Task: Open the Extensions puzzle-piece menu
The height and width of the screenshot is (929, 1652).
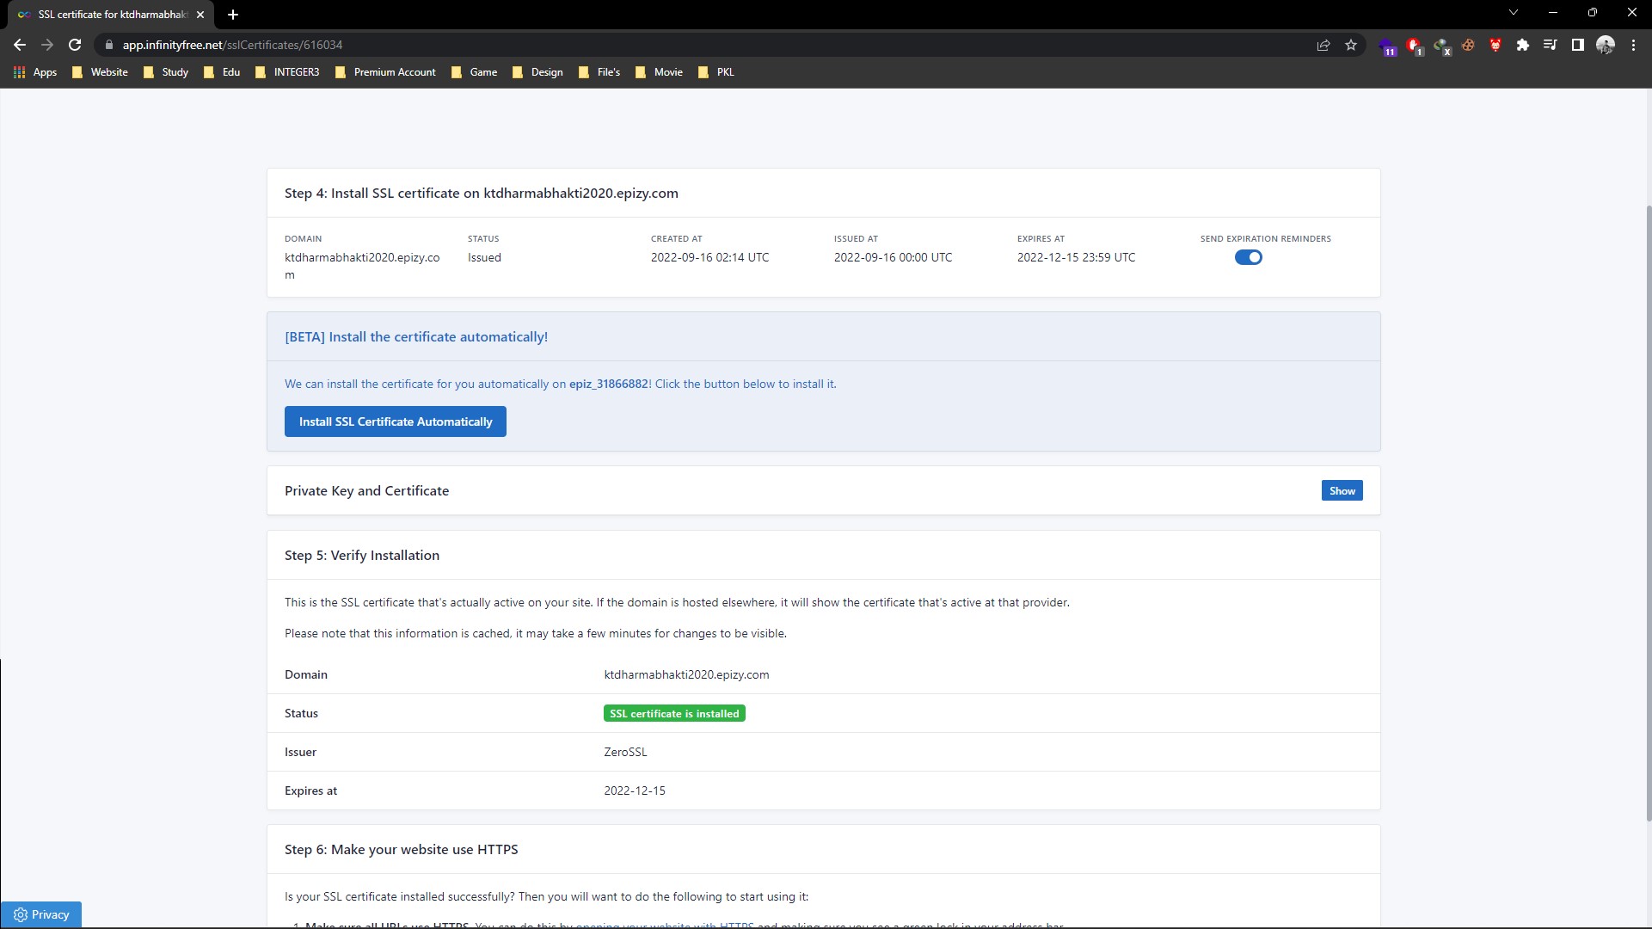Action: [1523, 45]
